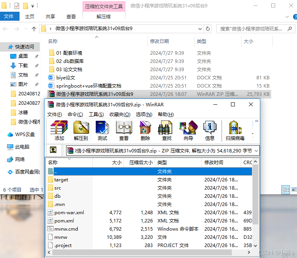297x258 pixels.
Task: Sort archive by 修改时间 column header
Action: pyautogui.click(x=221, y=162)
